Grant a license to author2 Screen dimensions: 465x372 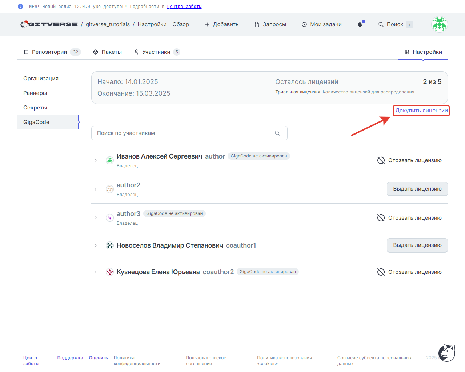(417, 189)
